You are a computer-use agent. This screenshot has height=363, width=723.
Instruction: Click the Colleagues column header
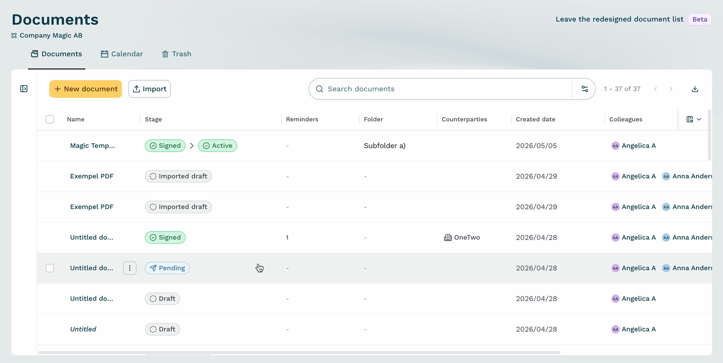tap(626, 119)
